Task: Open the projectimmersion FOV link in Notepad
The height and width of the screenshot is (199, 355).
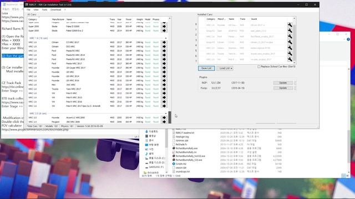Action: [x=35, y=130]
